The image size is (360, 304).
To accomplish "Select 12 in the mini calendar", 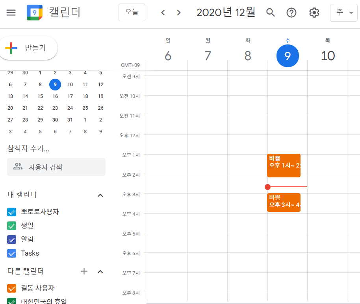I will pos(100,85).
